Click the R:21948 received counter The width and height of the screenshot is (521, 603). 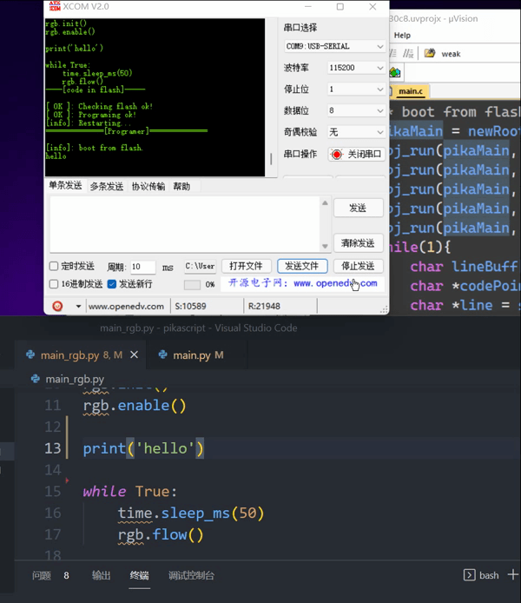(264, 307)
